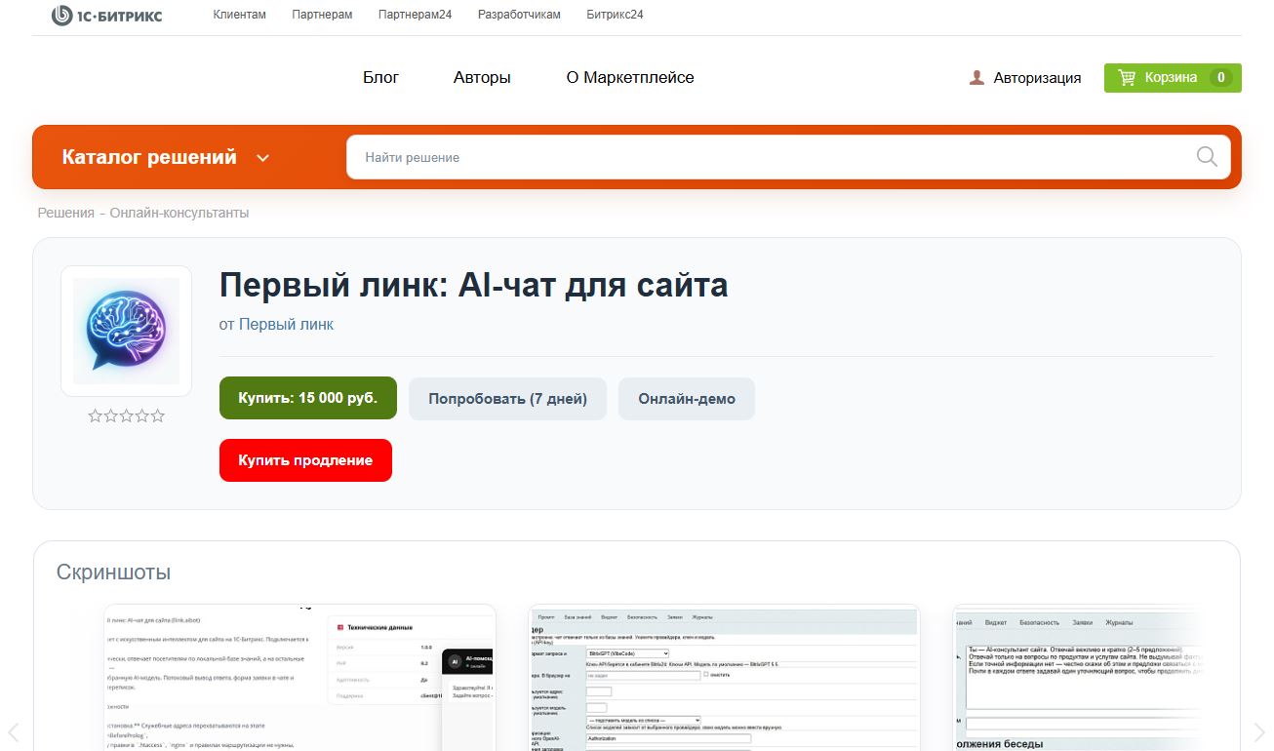The width and height of the screenshot is (1274, 751).
Task: Open the Разработчикам top menu item
Action: tap(519, 15)
